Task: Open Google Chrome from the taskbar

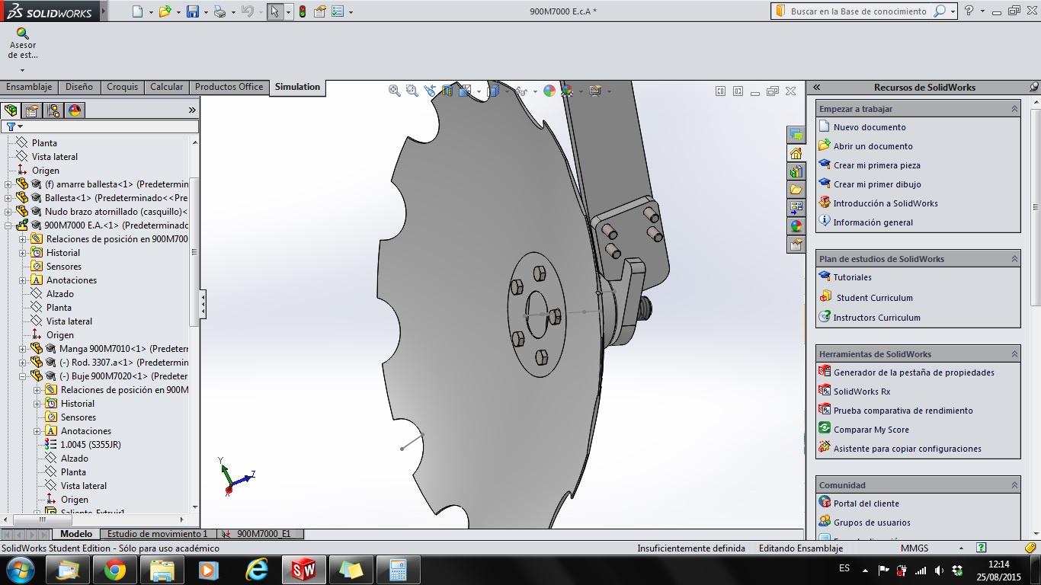Action: [115, 570]
